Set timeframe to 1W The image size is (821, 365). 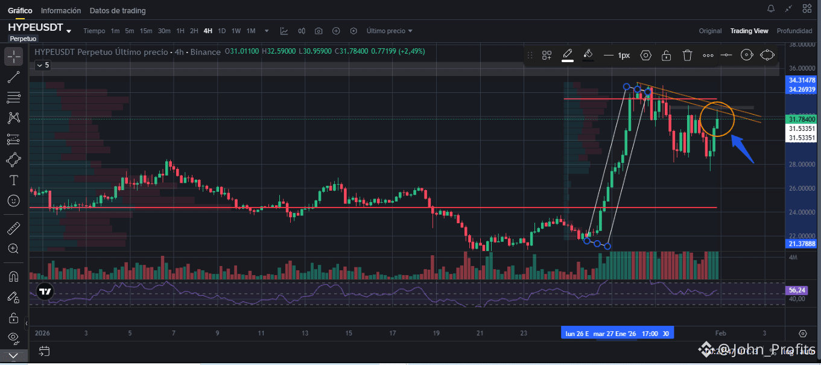(236, 31)
